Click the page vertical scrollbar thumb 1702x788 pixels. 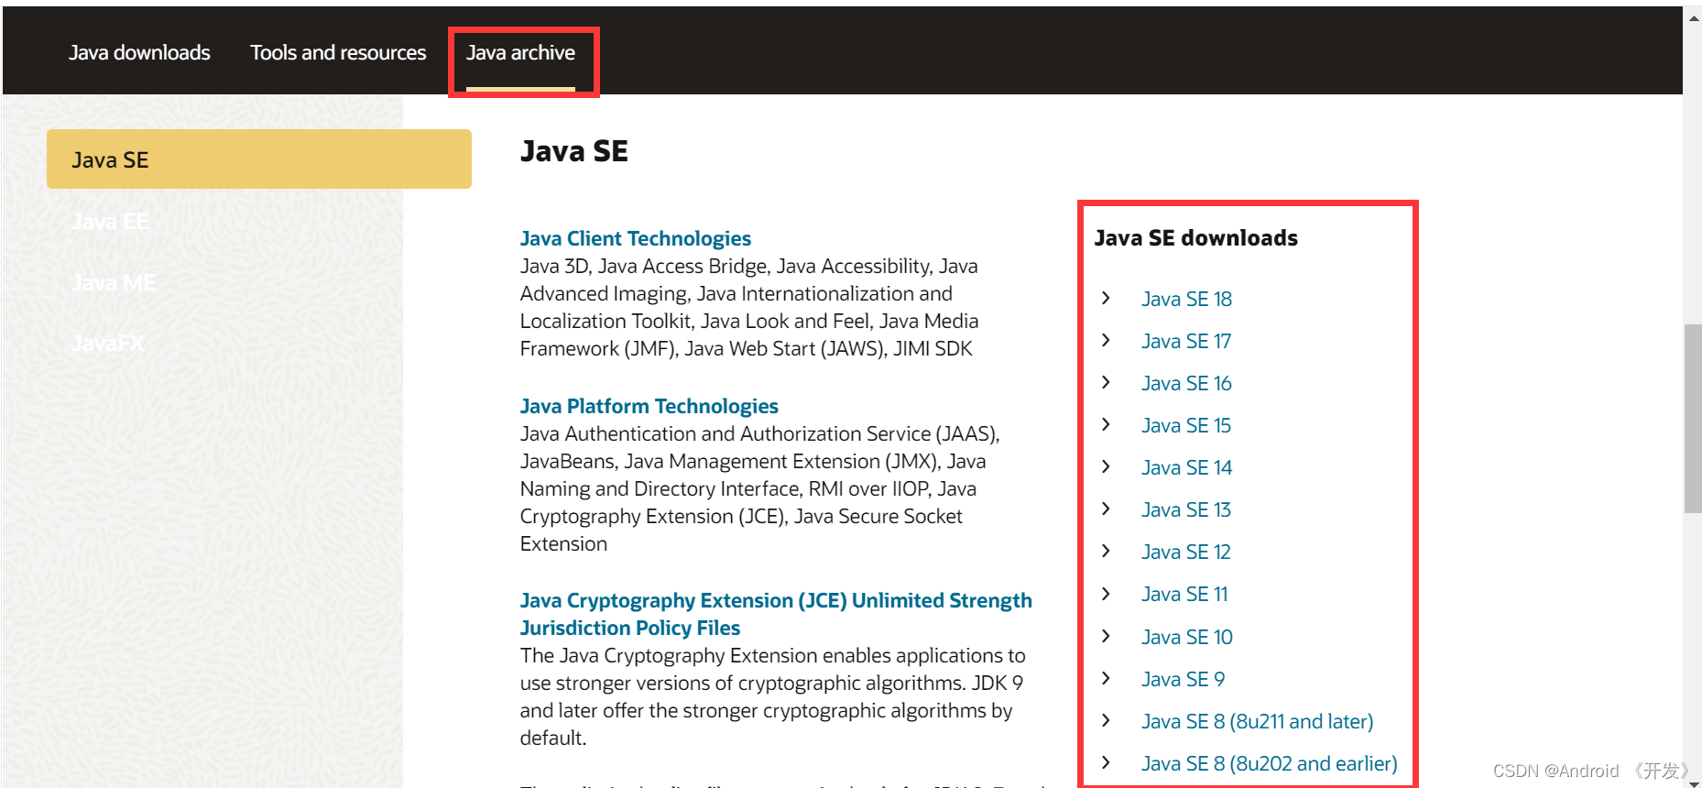click(1693, 419)
